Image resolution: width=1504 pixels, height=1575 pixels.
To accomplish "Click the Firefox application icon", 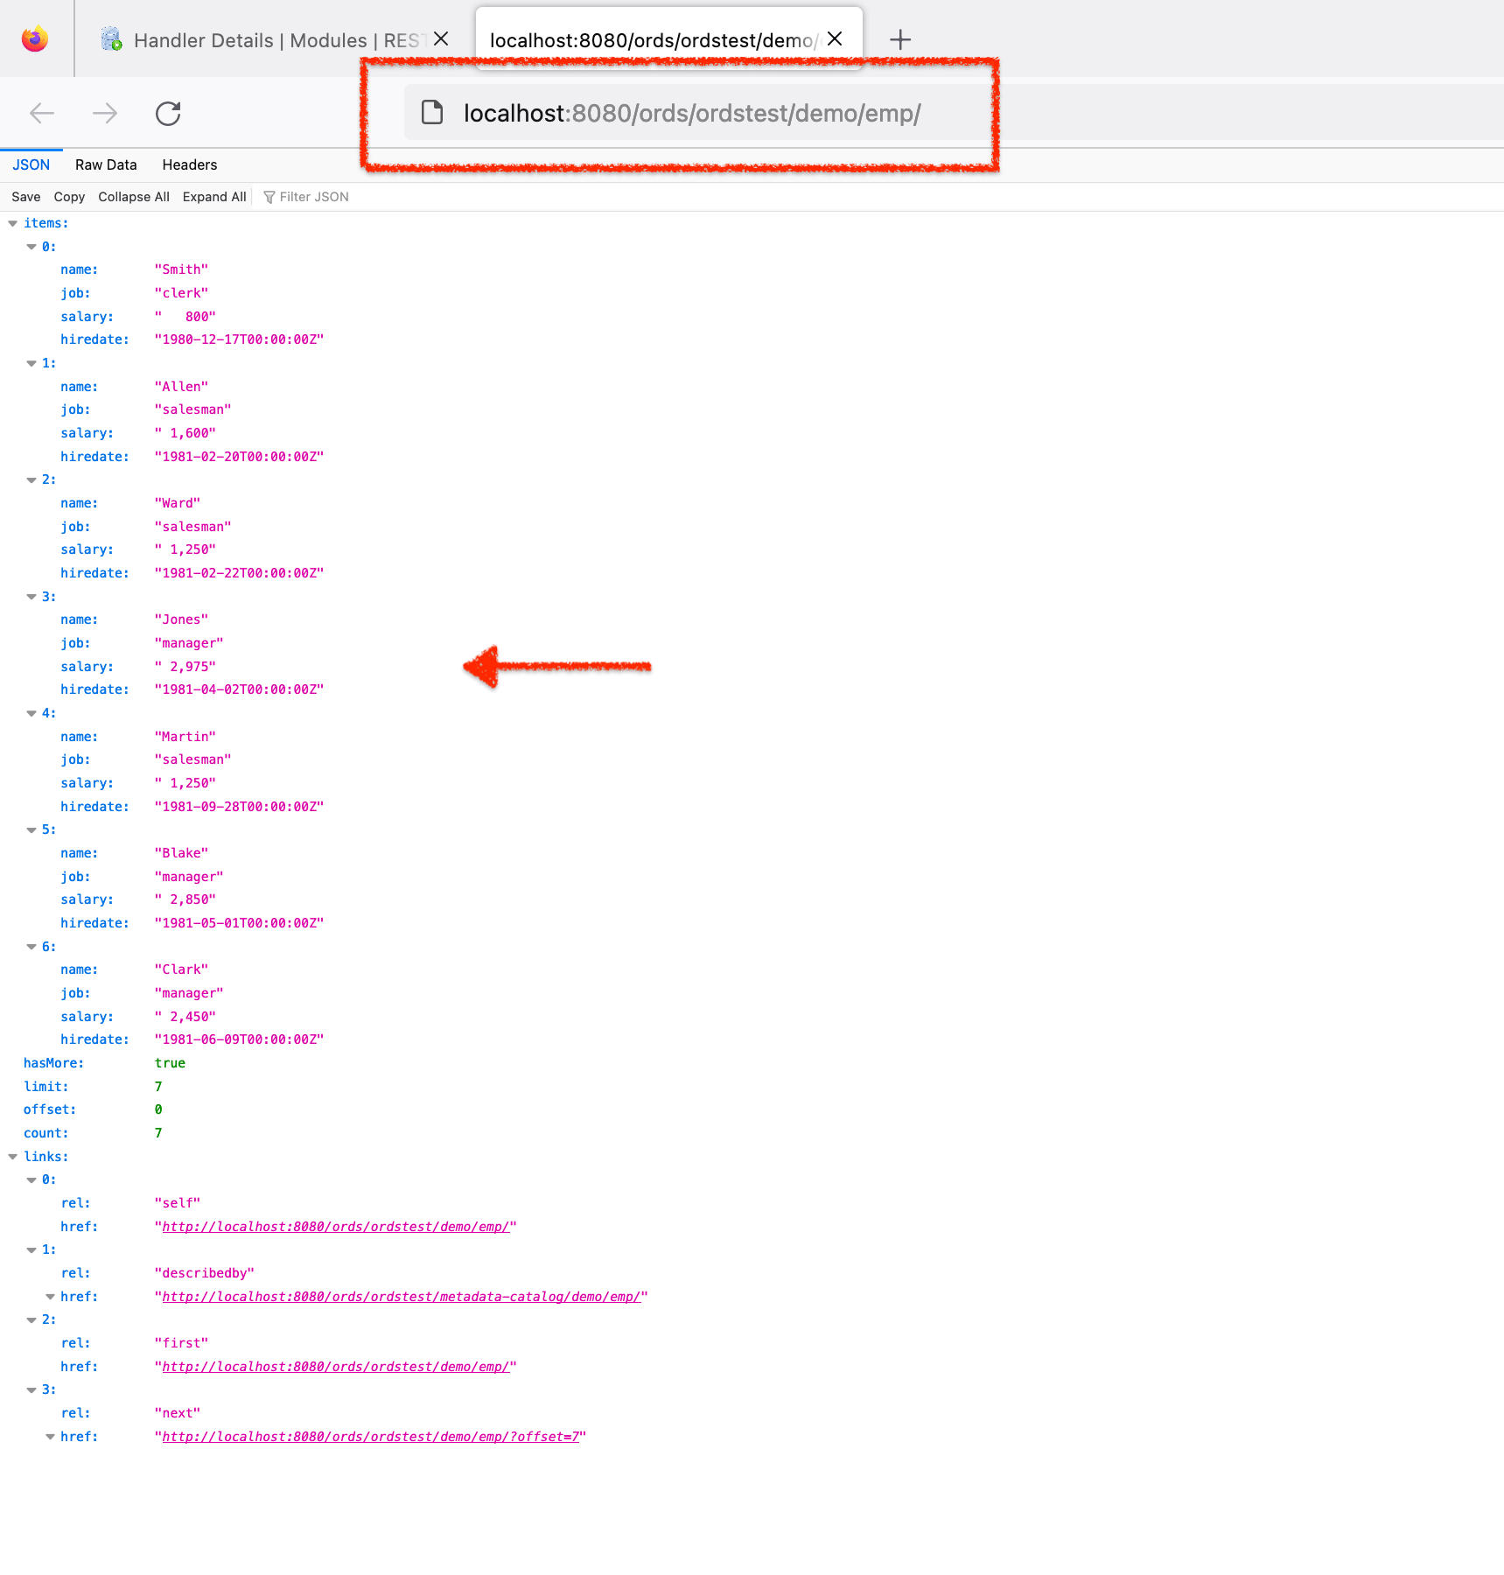I will 34,38.
